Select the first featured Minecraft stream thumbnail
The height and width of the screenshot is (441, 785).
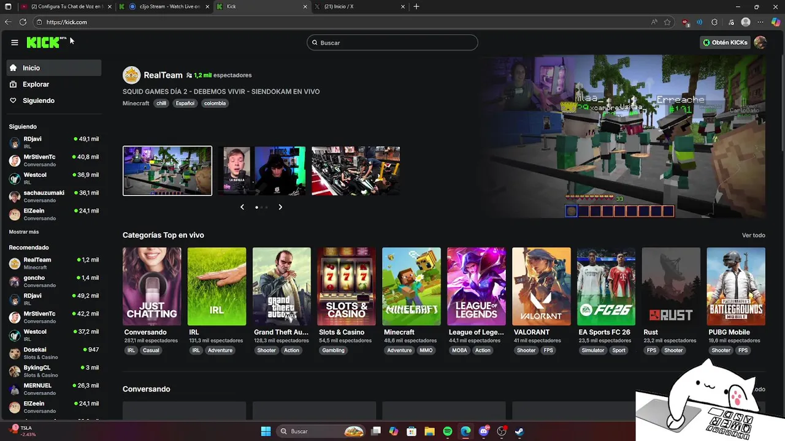(167, 171)
